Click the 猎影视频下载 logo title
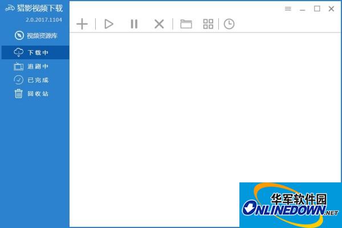Screen dimensions: 342x228 [34, 9]
